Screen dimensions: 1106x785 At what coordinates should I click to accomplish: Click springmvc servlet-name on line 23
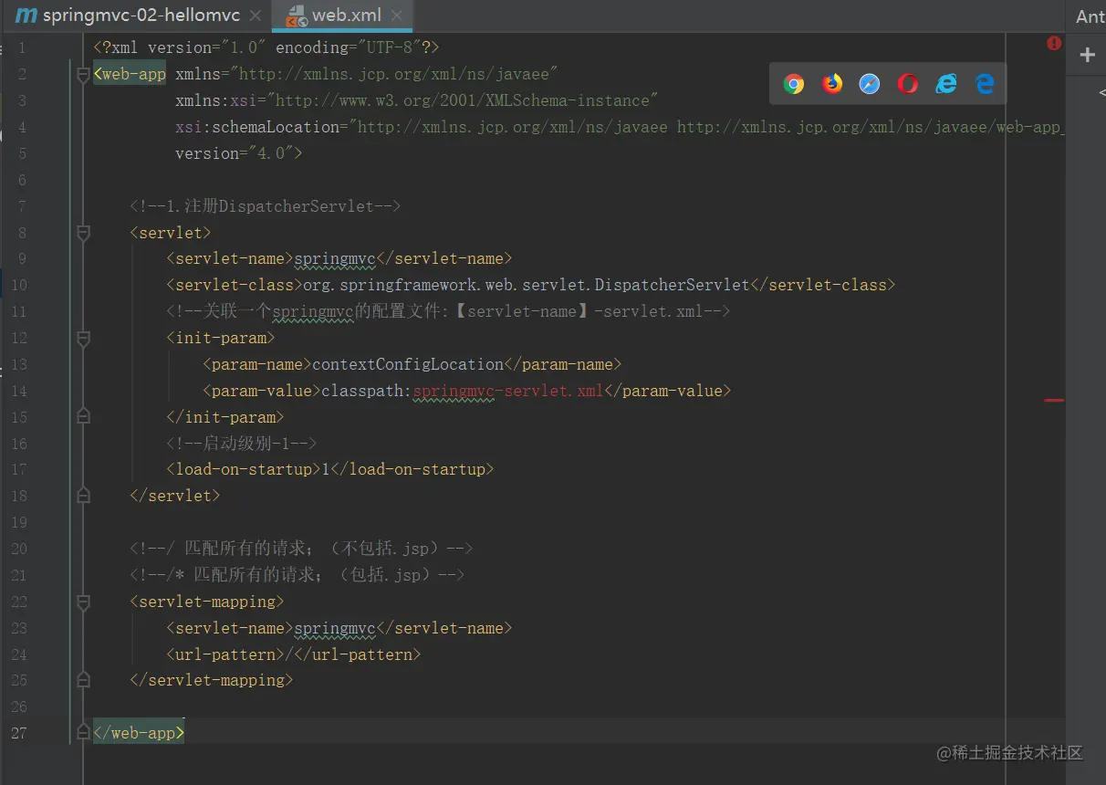335,629
